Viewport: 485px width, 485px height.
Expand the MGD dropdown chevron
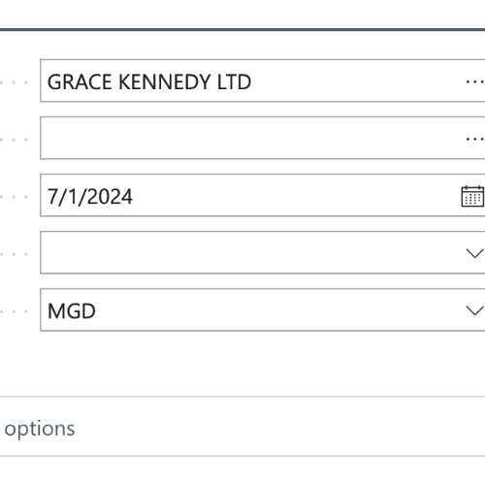[x=474, y=310]
